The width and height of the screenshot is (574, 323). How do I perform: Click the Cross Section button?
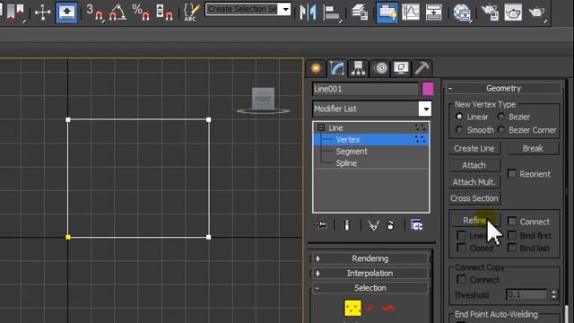pos(474,198)
